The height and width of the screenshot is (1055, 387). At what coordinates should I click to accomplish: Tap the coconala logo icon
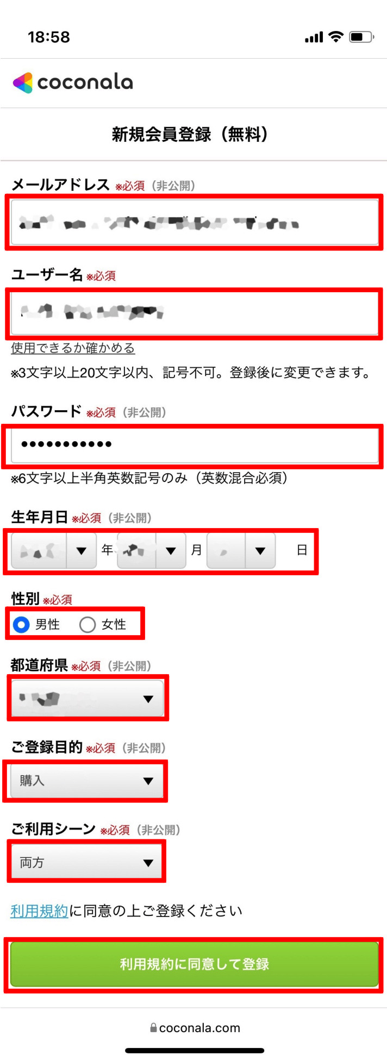[x=22, y=83]
